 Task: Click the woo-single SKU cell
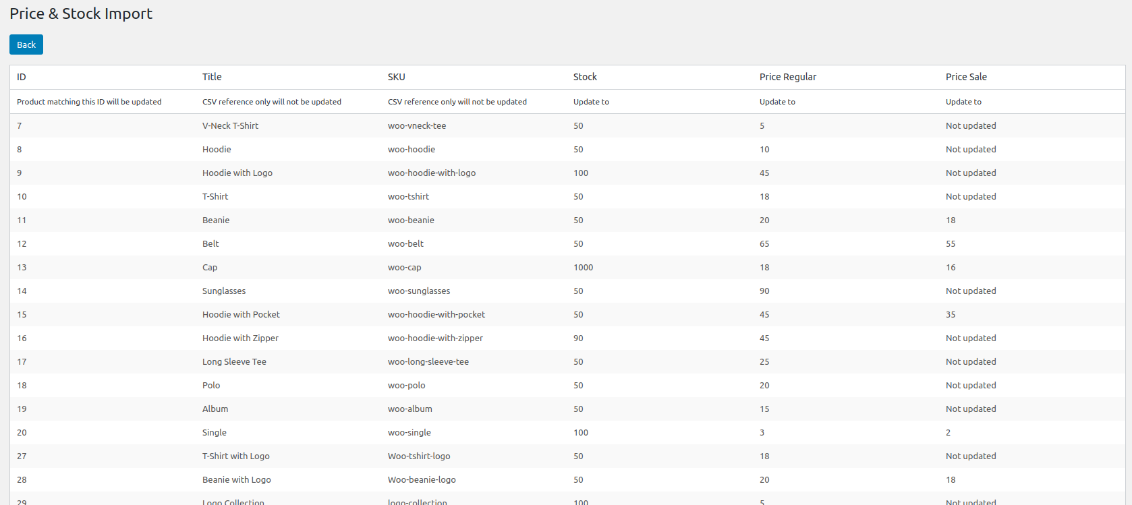tap(409, 432)
